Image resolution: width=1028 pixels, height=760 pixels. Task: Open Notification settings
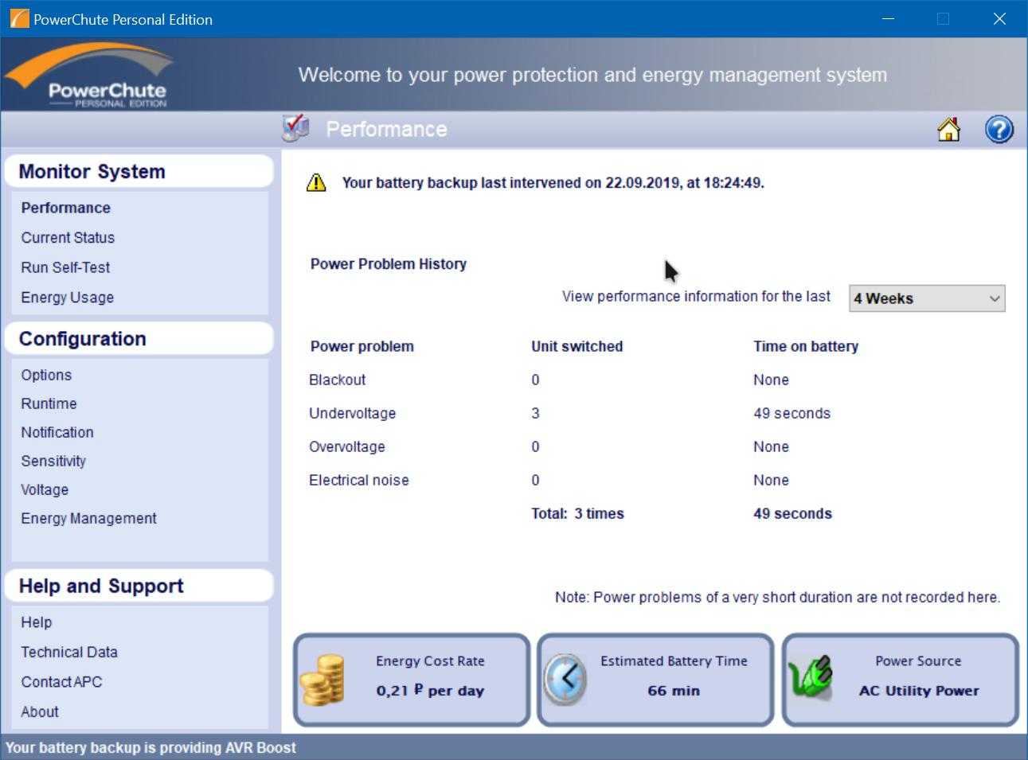57,432
